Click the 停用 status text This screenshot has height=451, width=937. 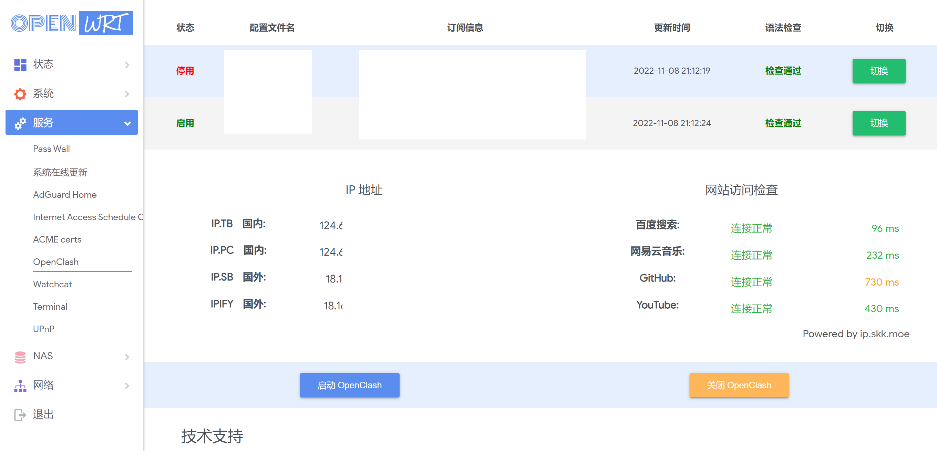185,71
